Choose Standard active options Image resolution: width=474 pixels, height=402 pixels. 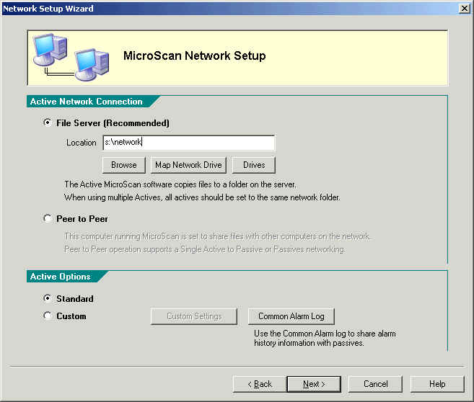[x=48, y=298]
